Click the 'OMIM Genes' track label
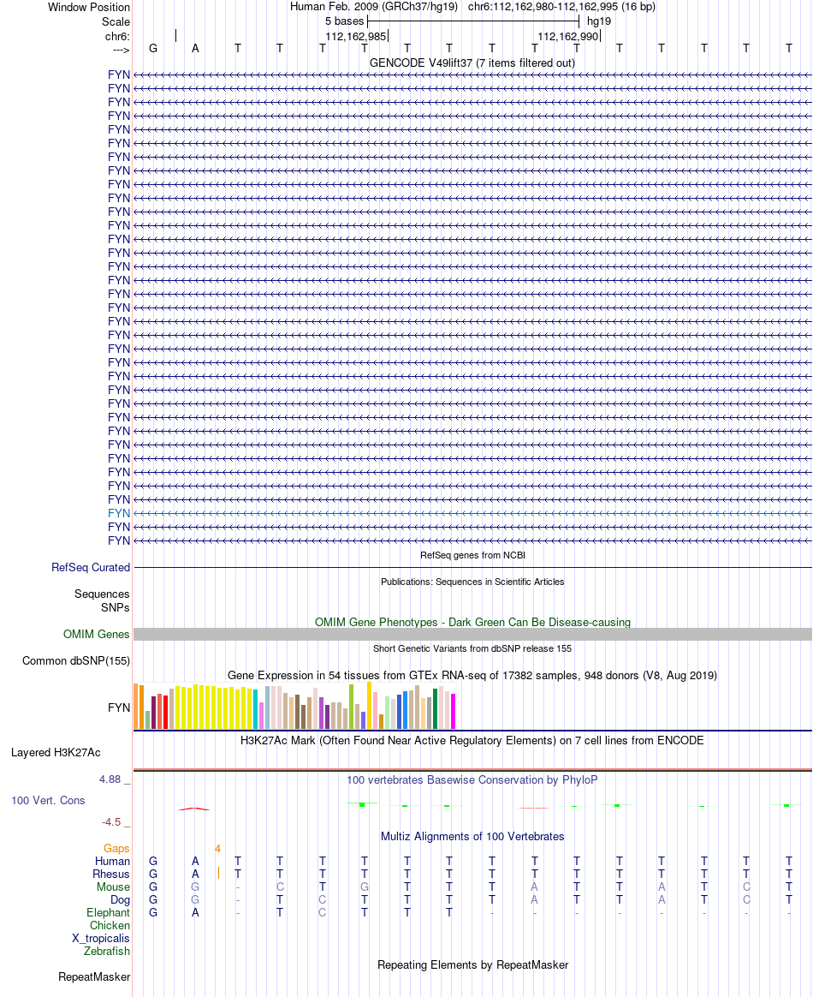Image resolution: width=813 pixels, height=997 pixels. tap(96, 634)
